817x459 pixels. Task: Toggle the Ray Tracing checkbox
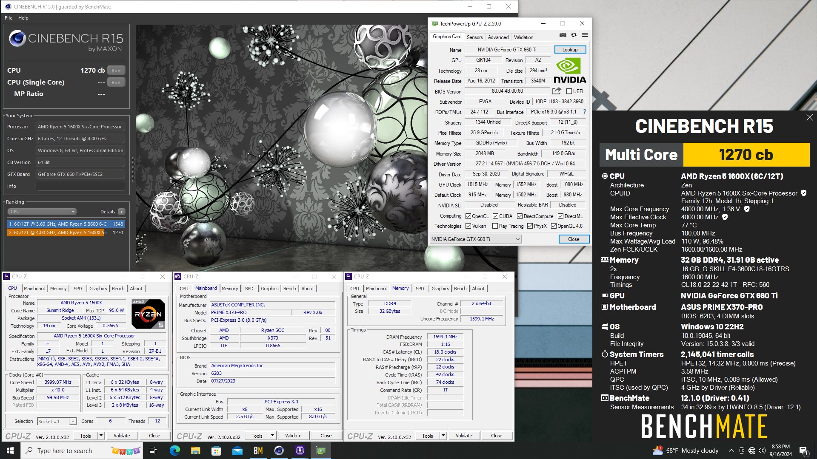click(495, 226)
